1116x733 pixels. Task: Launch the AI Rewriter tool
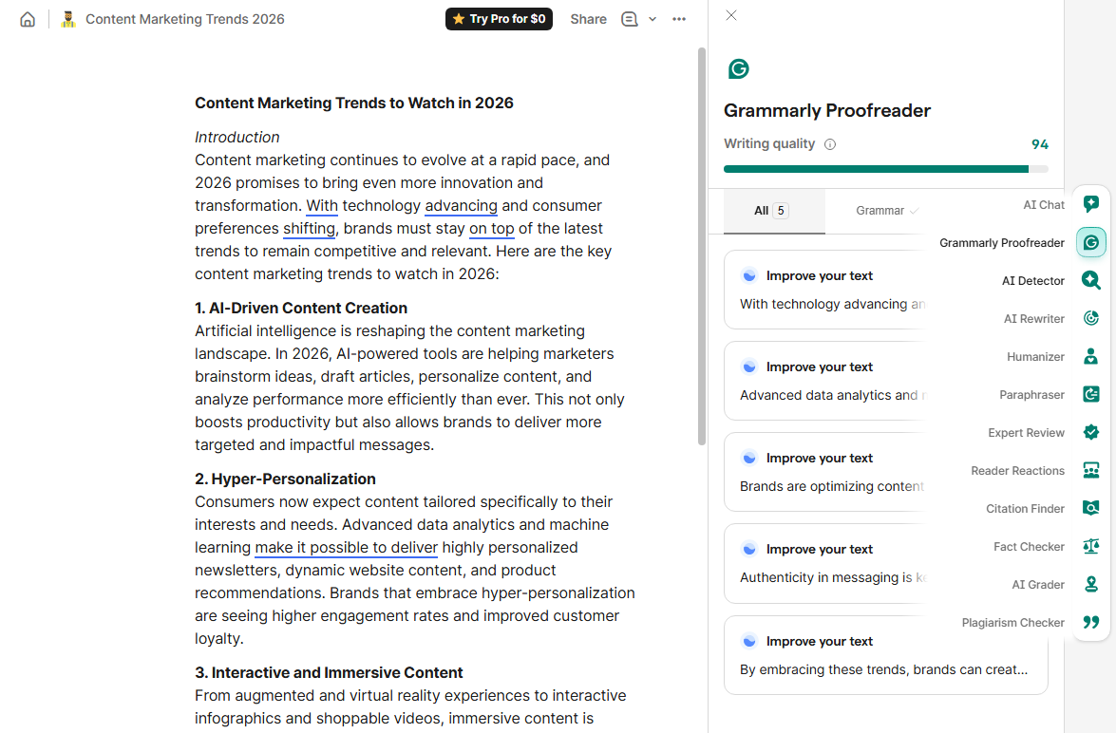click(1090, 318)
